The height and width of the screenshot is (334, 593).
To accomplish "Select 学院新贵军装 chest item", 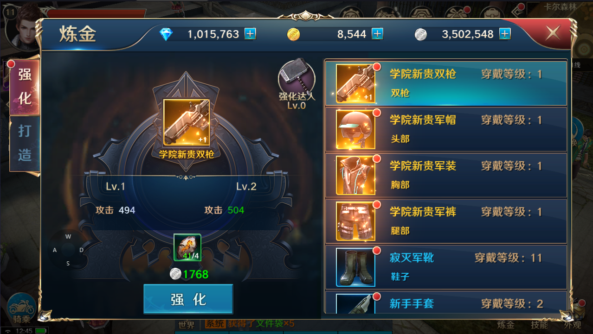I will 446,175.
